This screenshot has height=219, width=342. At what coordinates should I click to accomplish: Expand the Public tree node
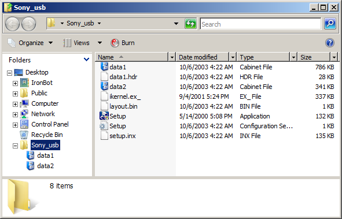tap(15, 94)
